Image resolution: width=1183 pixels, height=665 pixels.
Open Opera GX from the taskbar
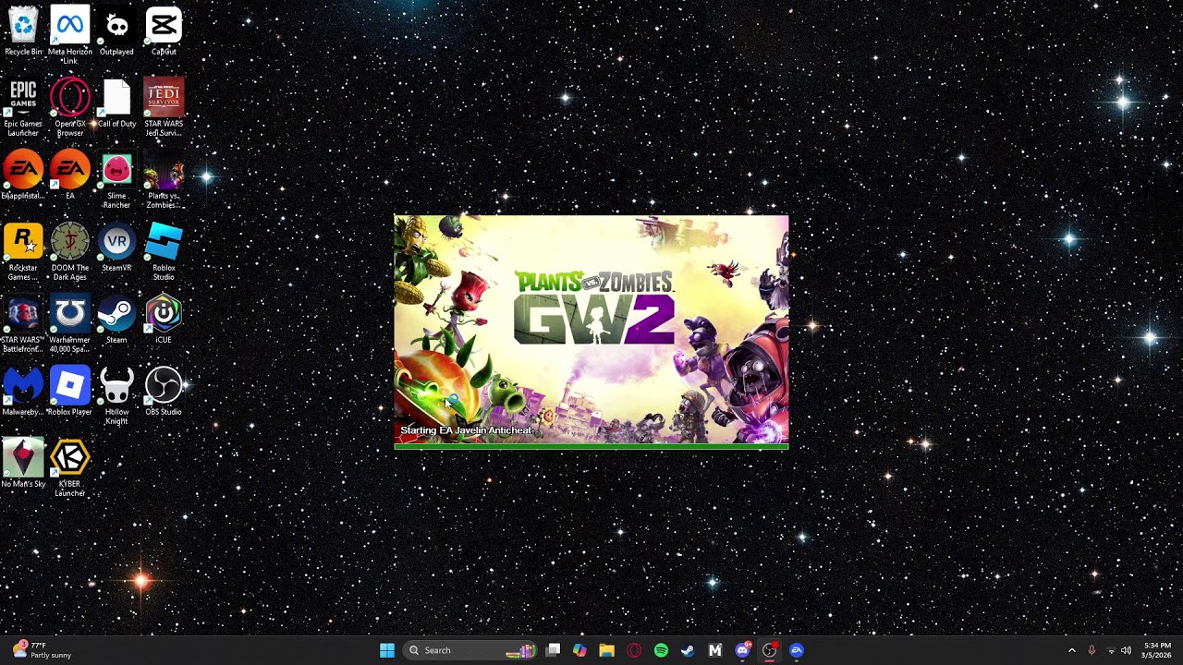pos(634,650)
